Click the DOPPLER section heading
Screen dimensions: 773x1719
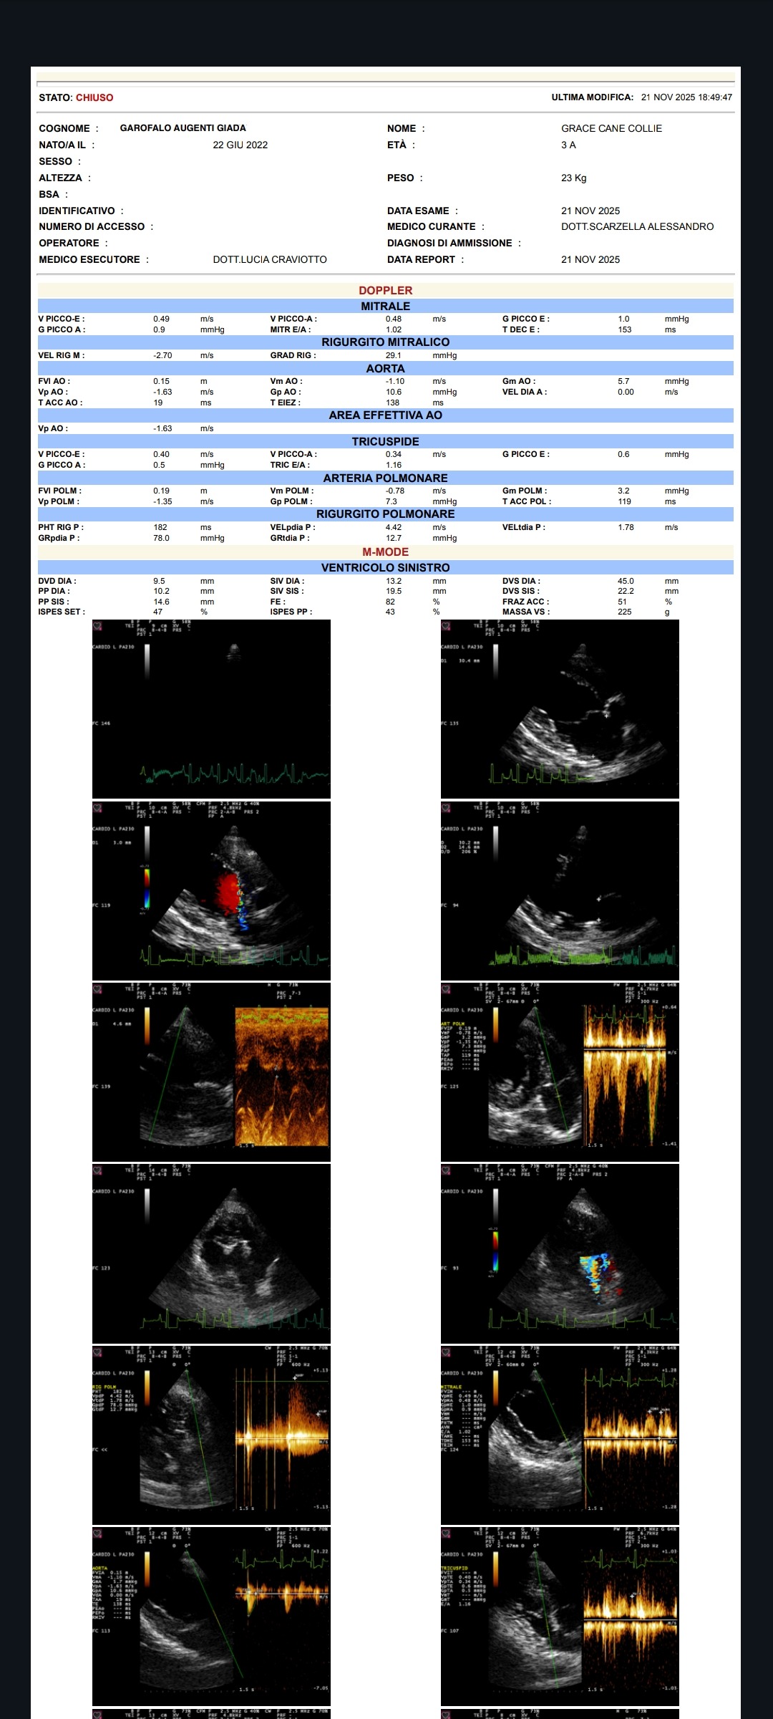386,290
